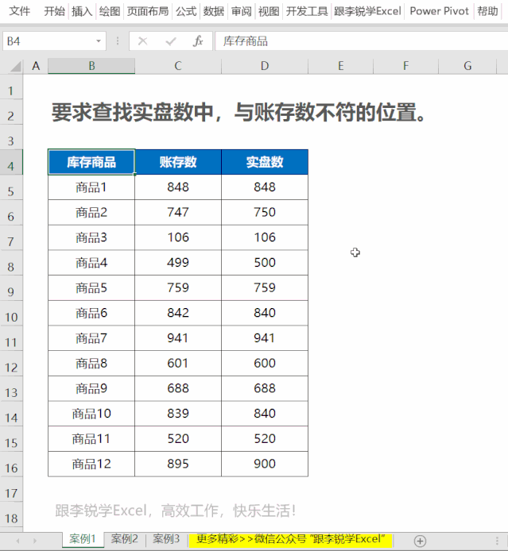Select the cell 商品9
Viewport: 508px width, 551px height.
91,388
